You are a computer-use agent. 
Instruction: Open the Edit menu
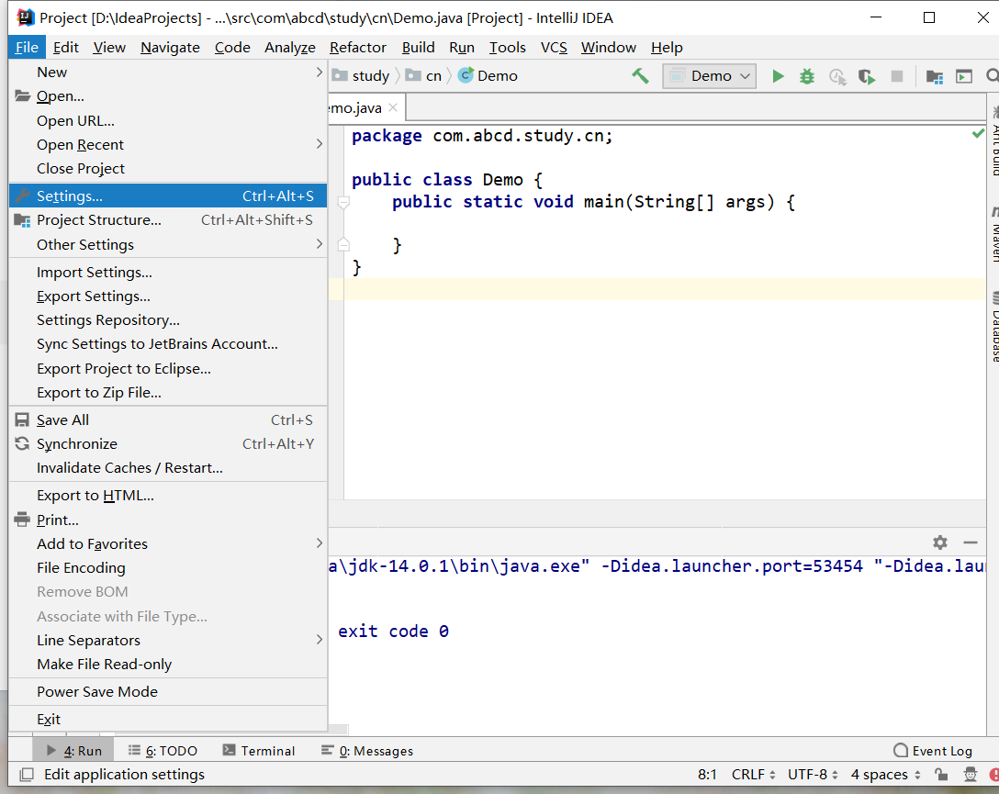click(x=65, y=47)
